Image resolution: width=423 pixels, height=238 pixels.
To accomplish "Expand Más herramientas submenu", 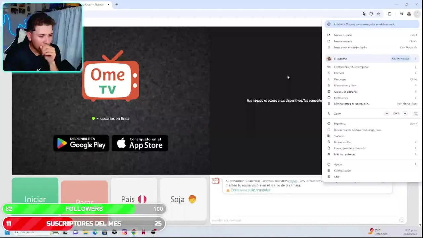I will (372, 154).
